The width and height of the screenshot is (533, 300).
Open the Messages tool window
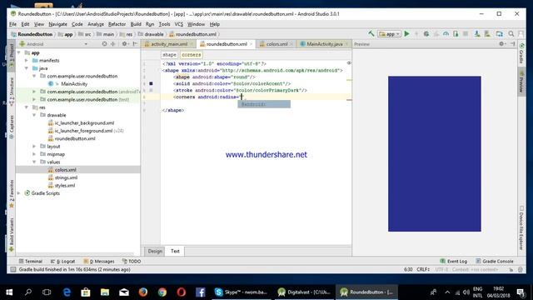(x=99, y=261)
